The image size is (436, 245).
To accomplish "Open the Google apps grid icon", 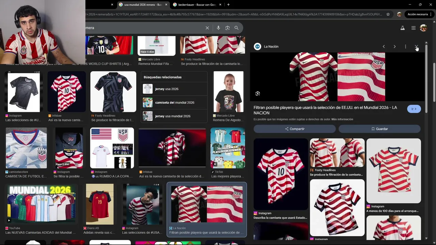I will pyautogui.click(x=413, y=28).
